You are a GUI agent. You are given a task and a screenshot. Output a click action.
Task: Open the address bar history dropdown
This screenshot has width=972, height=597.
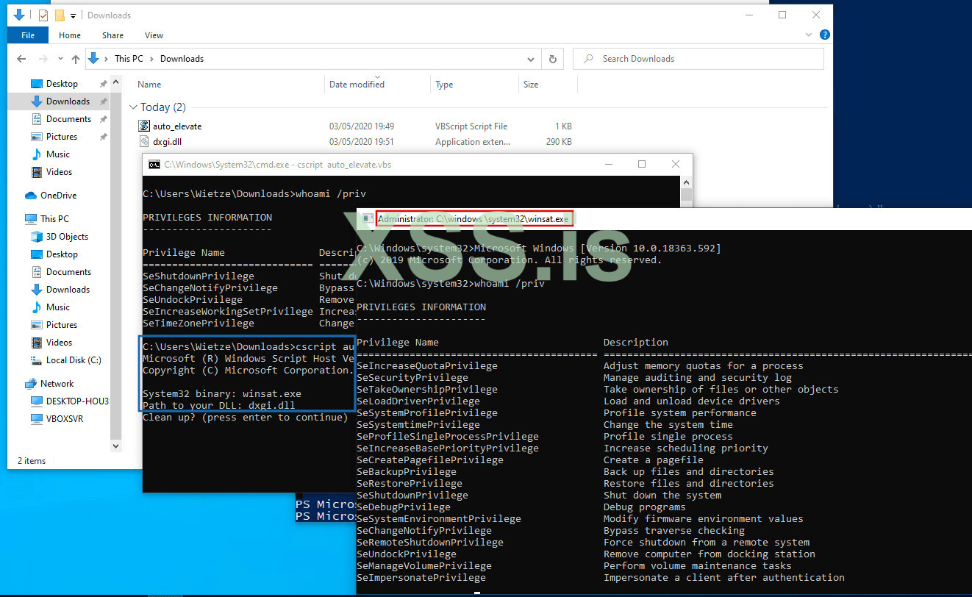tap(531, 59)
